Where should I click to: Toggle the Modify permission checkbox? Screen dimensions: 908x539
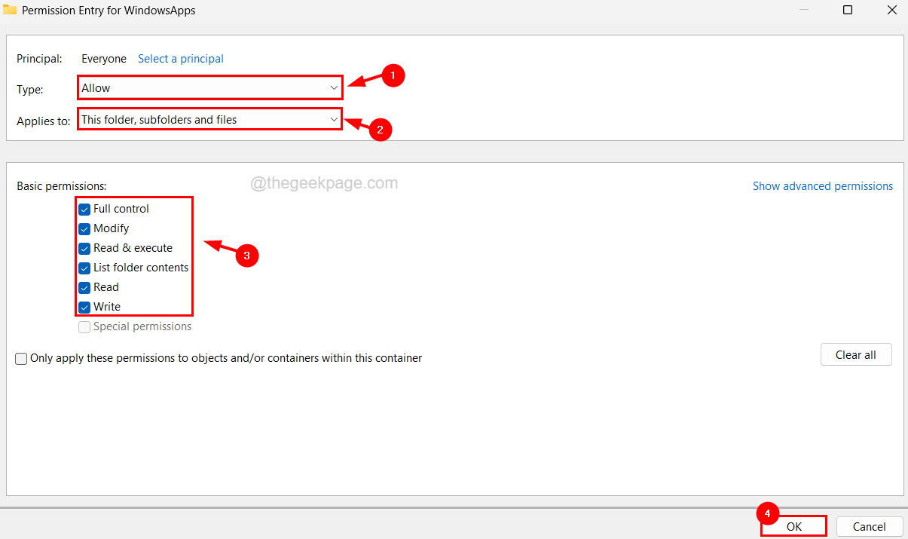point(84,228)
